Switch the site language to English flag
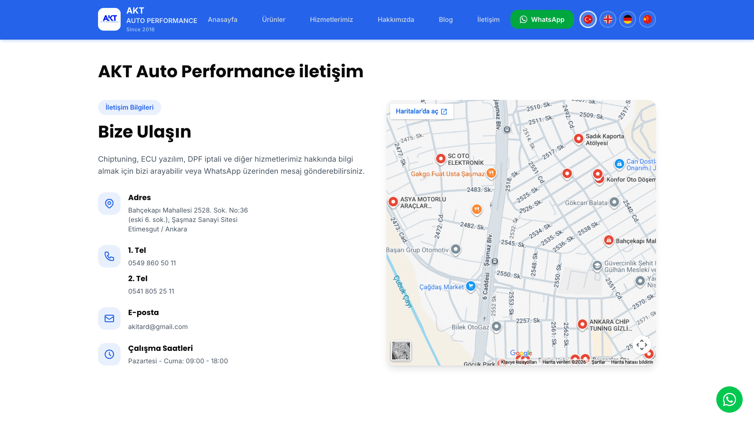The height and width of the screenshot is (424, 754). pos(608,19)
